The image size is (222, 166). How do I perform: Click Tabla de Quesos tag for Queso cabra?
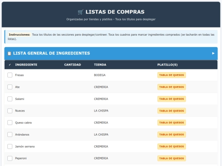[x=171, y=123]
